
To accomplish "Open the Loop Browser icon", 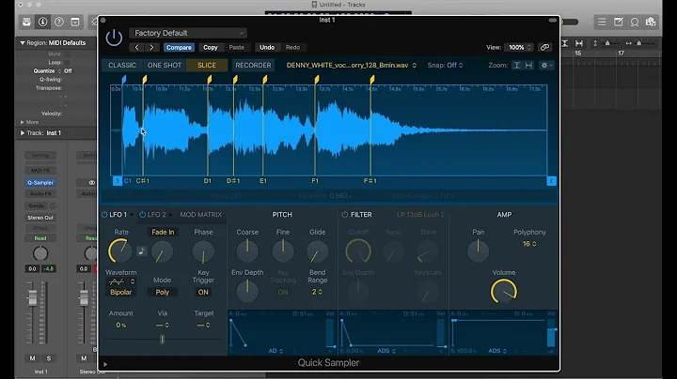I will pyautogui.click(x=635, y=22).
